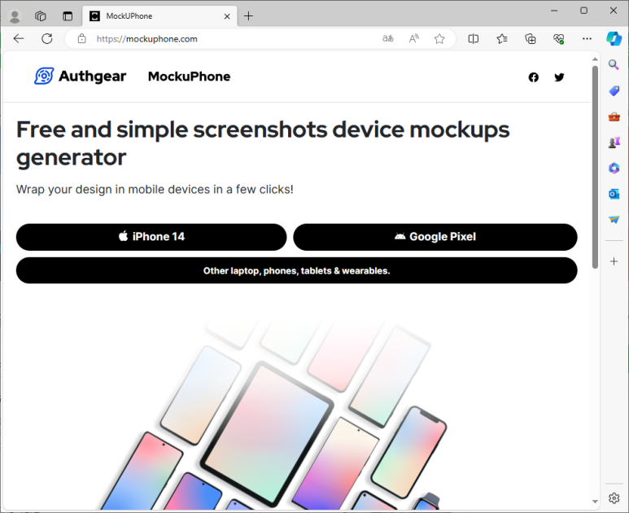Open Settings and more menu
Viewport: 629px width, 513px height.
(587, 38)
